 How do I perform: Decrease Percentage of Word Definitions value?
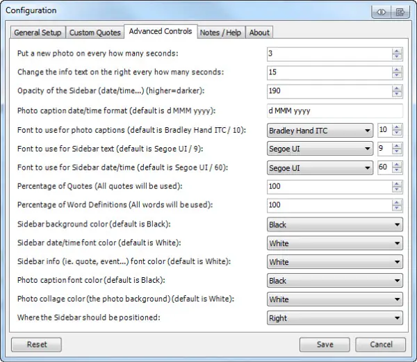(x=397, y=208)
